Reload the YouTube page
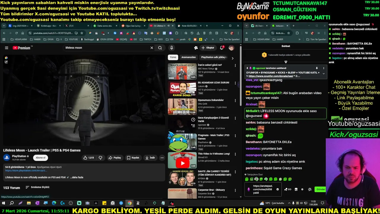The height and width of the screenshot is (214, 380). pos(16,33)
